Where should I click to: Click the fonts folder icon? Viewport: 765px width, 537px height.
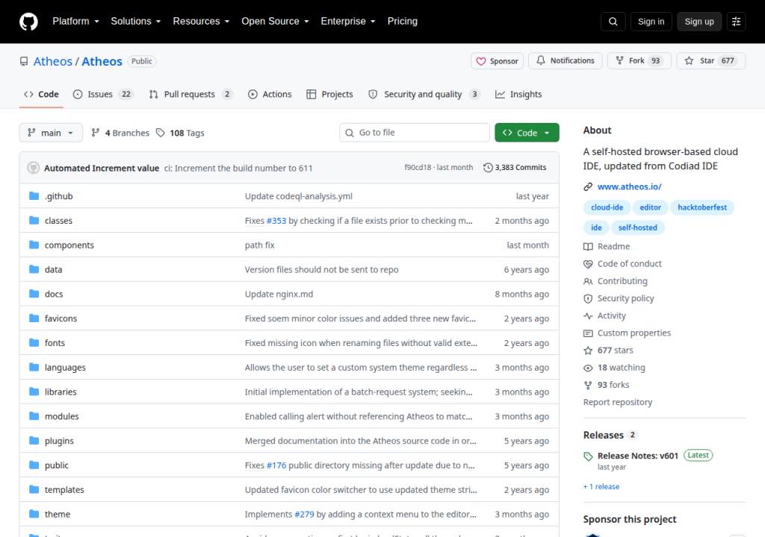[x=34, y=342]
